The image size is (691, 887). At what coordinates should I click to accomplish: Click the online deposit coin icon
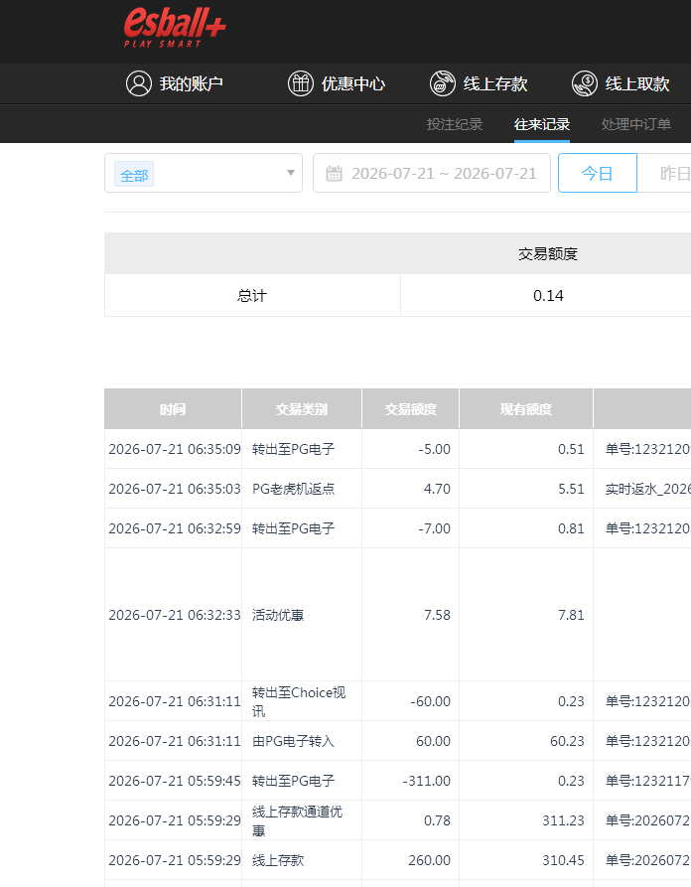[x=442, y=83]
